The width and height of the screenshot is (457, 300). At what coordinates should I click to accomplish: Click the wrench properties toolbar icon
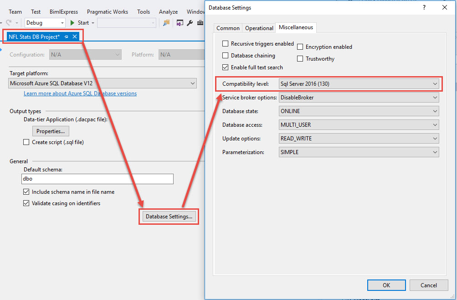click(x=190, y=22)
